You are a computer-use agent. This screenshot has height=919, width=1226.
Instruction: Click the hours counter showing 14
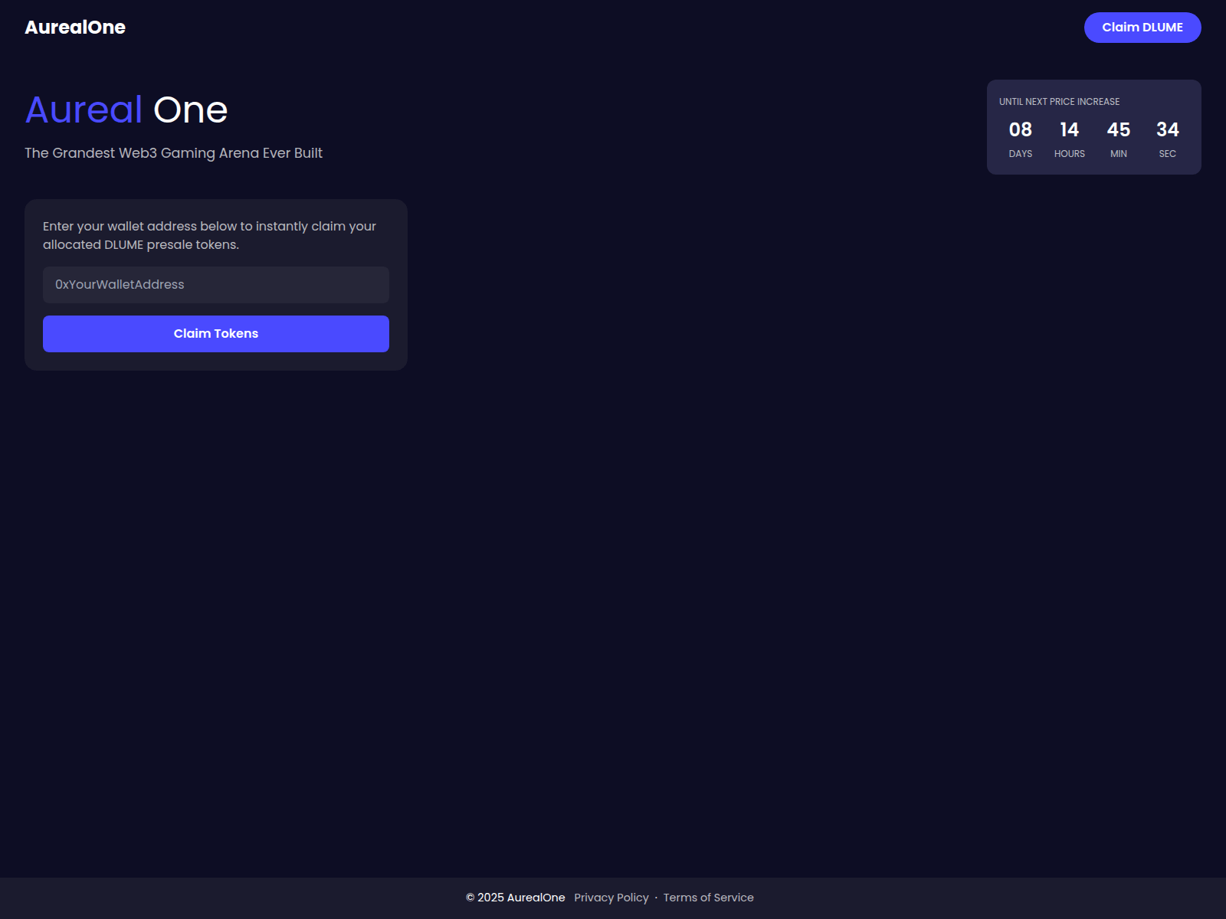(x=1069, y=130)
